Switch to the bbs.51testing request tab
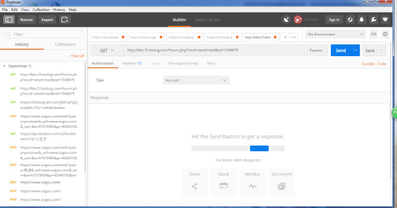This screenshot has height=208, width=397. tap(261, 37)
